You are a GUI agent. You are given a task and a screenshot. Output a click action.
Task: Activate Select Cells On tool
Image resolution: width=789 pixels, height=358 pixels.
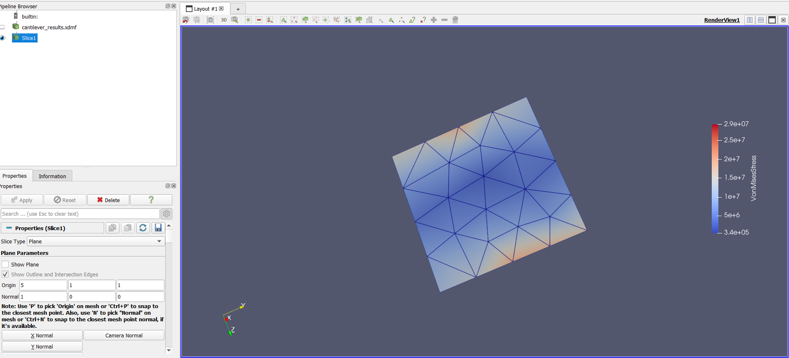click(x=283, y=20)
